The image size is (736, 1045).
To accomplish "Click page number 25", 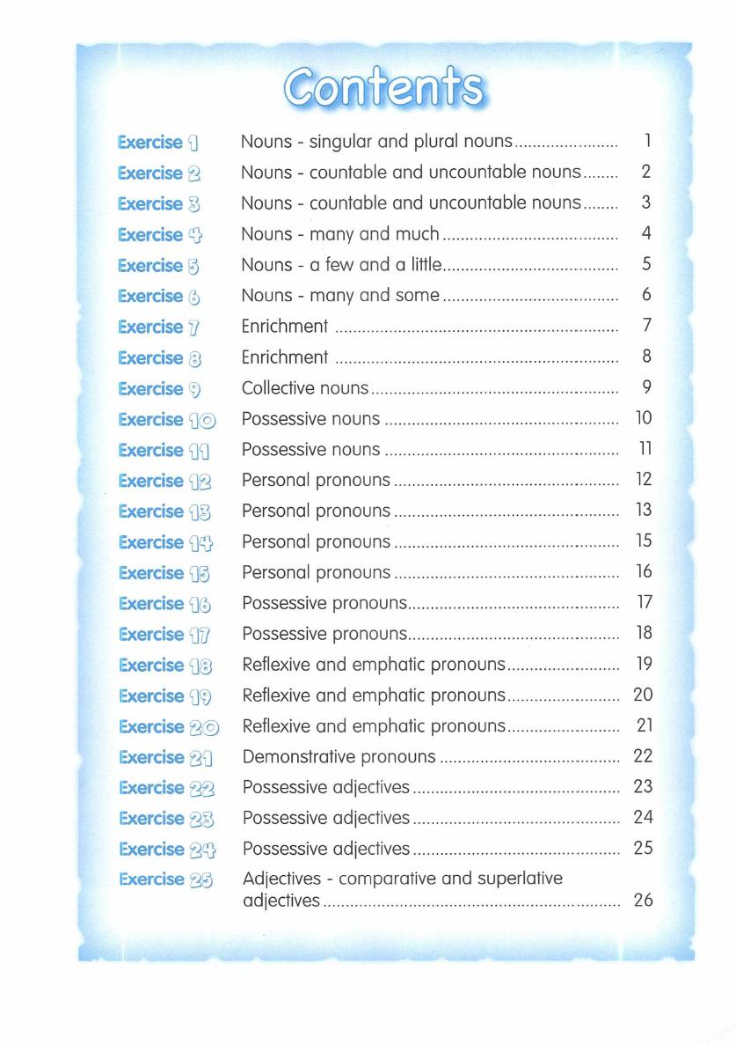I will coord(644,848).
